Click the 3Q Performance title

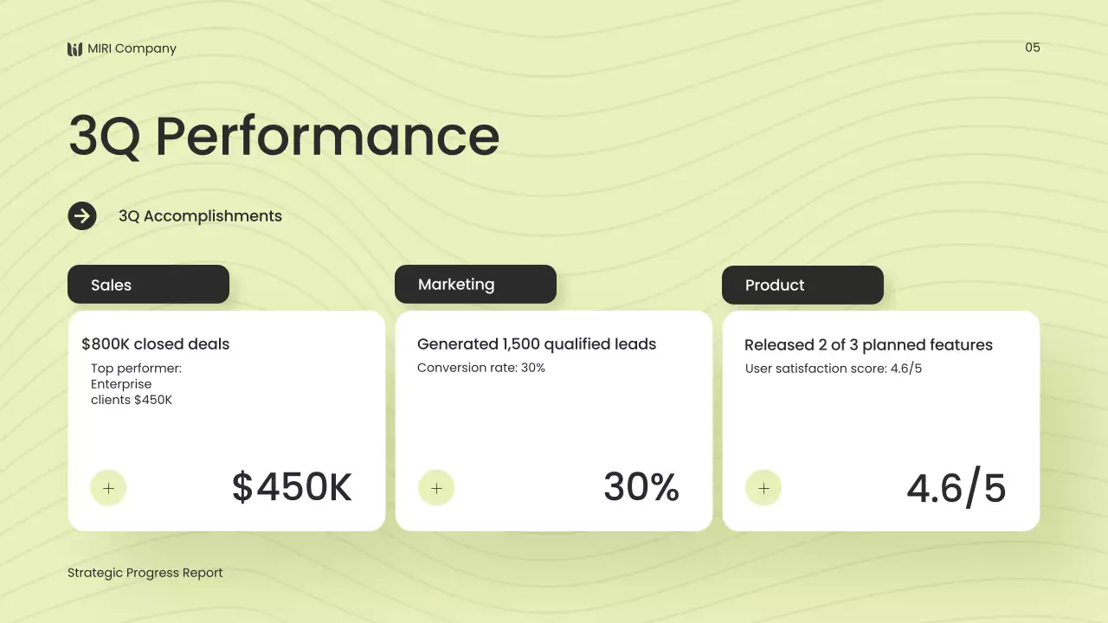point(284,136)
